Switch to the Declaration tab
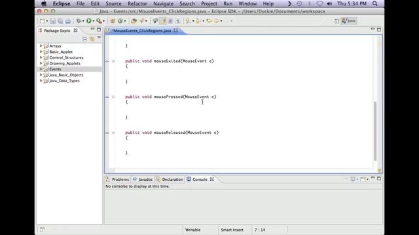This screenshot has height=235, width=419. point(170,180)
